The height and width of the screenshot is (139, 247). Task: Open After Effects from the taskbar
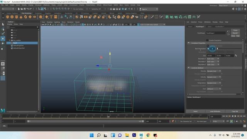[x=134, y=135]
